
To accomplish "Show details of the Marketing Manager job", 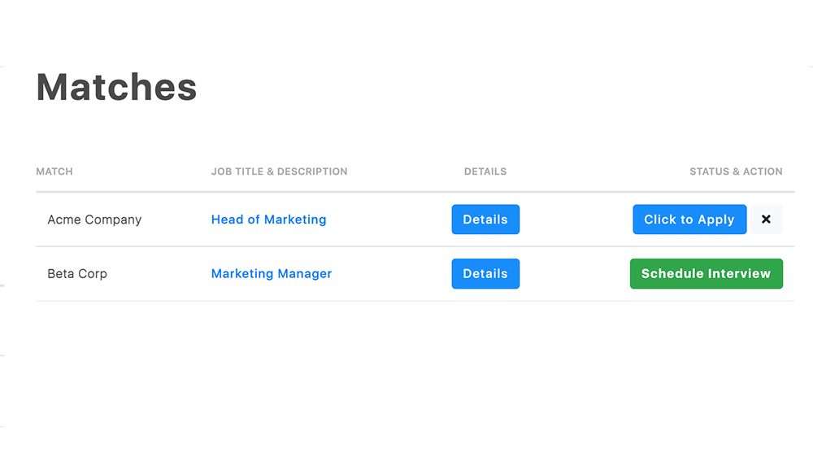I will tap(485, 274).
